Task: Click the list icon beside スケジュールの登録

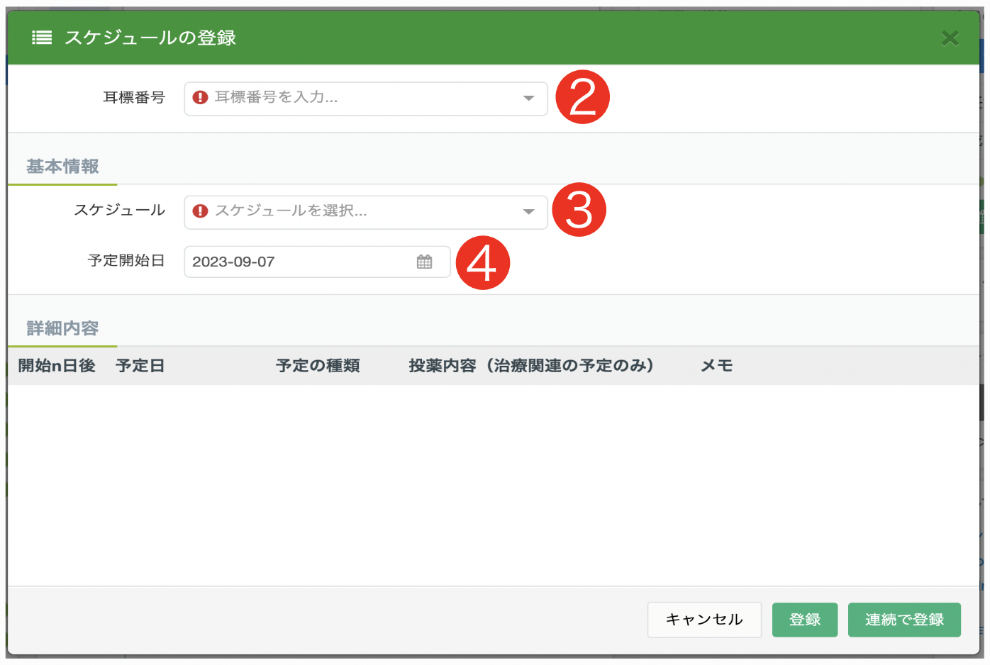Action: (42, 38)
